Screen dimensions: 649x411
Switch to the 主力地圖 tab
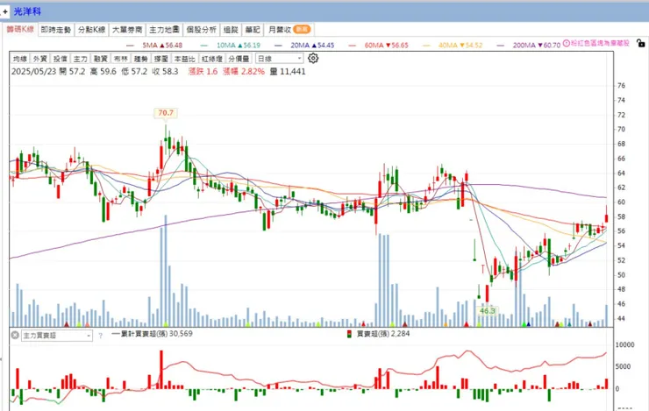[164, 30]
